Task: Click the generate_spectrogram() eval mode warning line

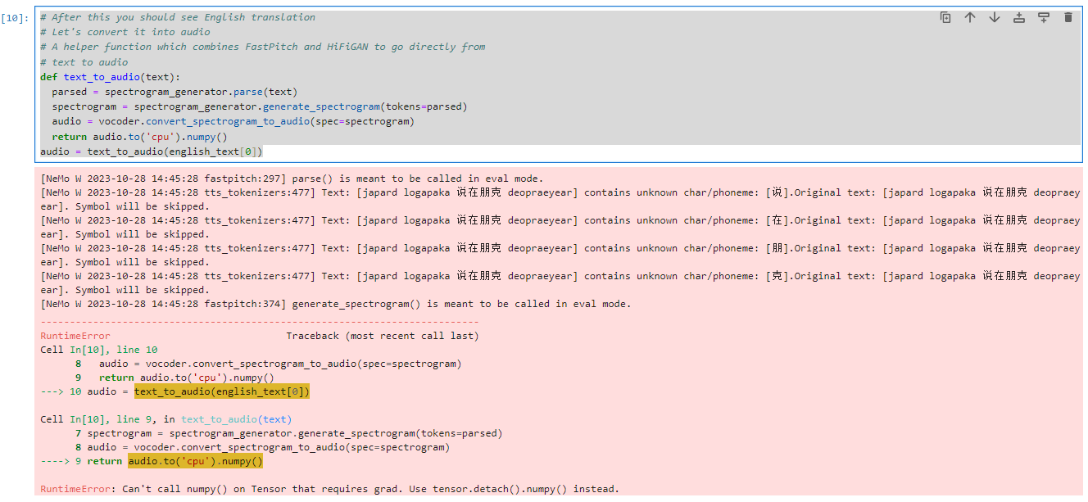Action: [x=336, y=304]
